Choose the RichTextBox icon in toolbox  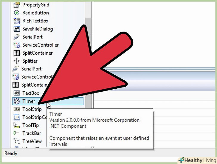pos(17,21)
